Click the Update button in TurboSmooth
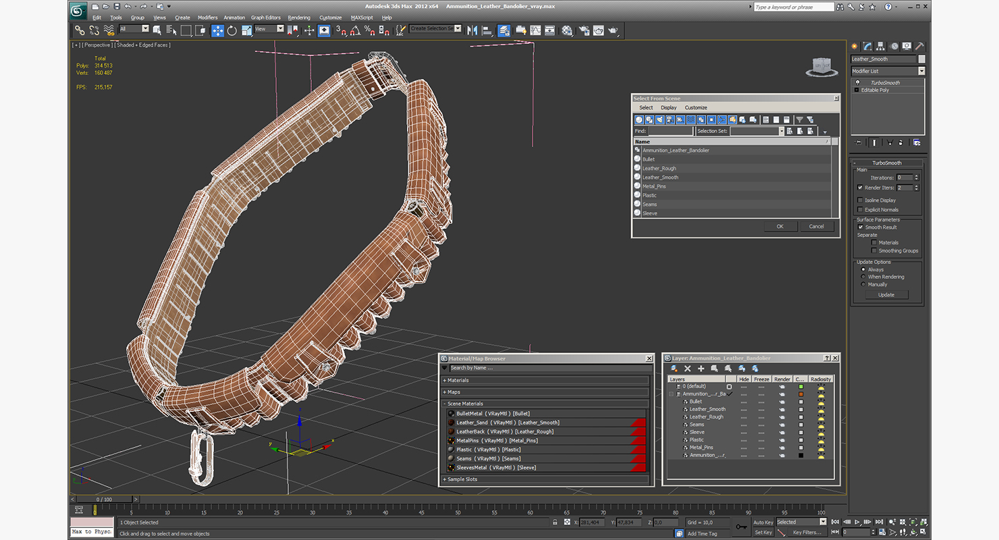Screen dimensions: 999x540 tap(886, 295)
